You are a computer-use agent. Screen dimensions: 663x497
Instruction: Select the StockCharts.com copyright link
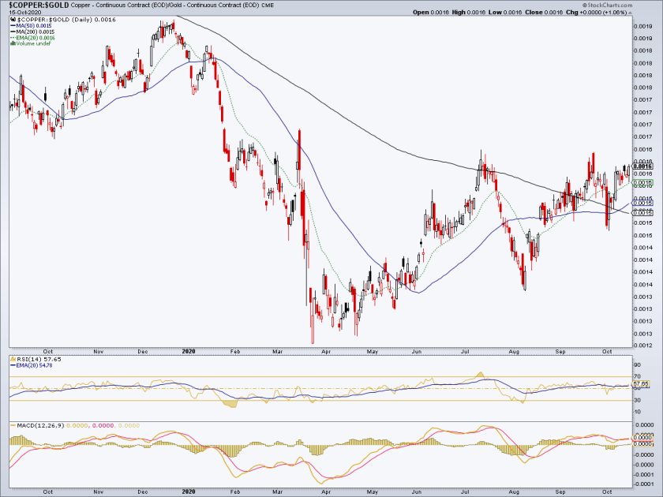pos(607,5)
